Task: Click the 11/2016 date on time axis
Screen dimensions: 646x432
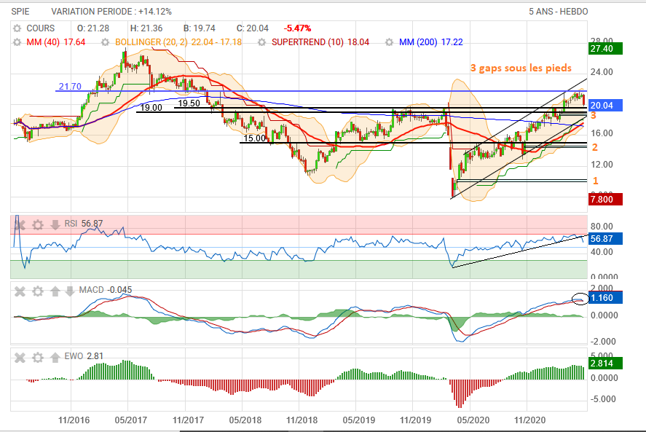Action: [74, 420]
